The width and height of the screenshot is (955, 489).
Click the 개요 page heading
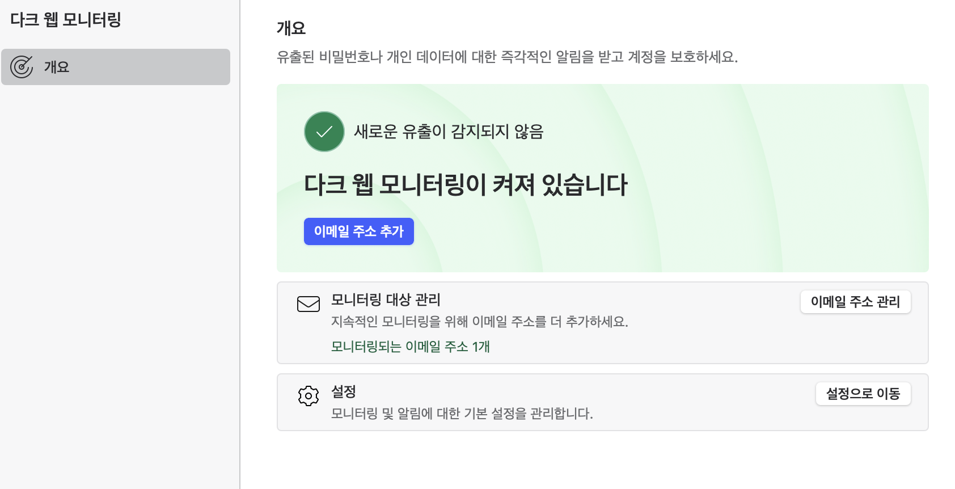pyautogui.click(x=290, y=27)
